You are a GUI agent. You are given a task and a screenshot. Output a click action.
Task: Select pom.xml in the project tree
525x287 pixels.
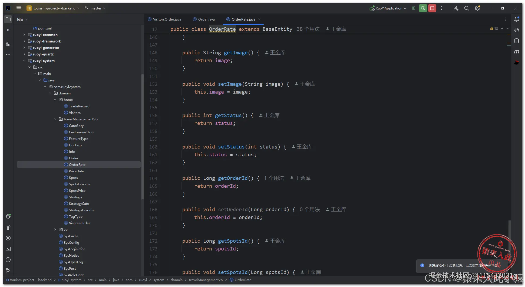(42, 28)
